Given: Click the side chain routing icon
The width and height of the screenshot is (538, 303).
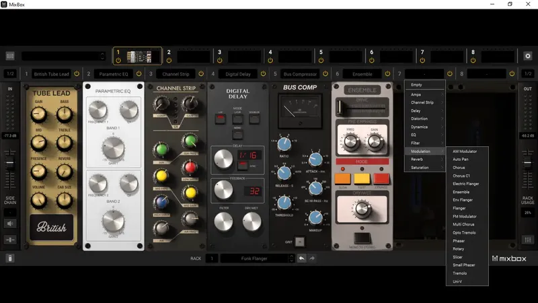Looking at the screenshot, I should pyautogui.click(x=10, y=240).
